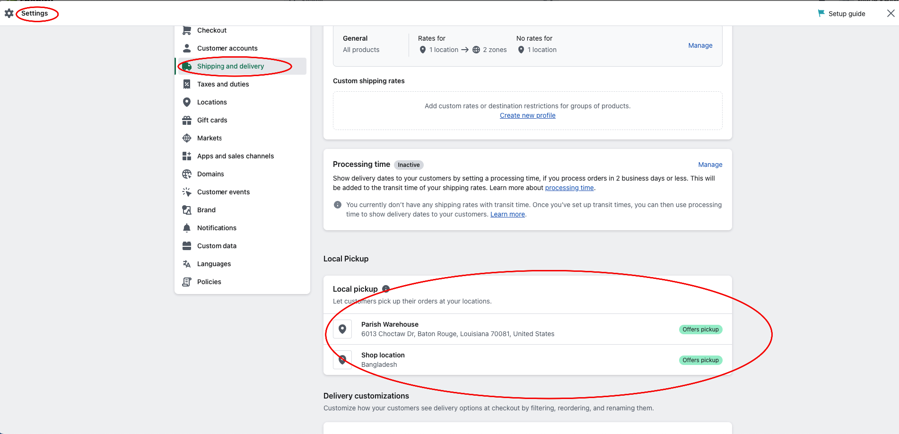Viewport: 899px width, 434px height.
Task: Click the Inactive status badge
Action: tap(409, 165)
